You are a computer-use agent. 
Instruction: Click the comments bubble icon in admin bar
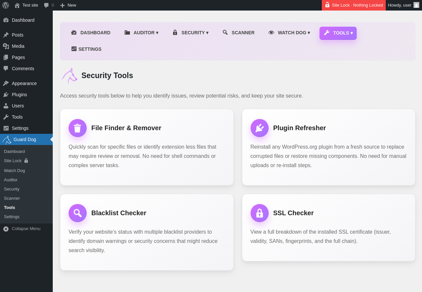(x=46, y=5)
